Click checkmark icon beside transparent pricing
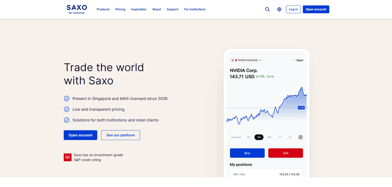This screenshot has width=392, height=187. pos(67,109)
